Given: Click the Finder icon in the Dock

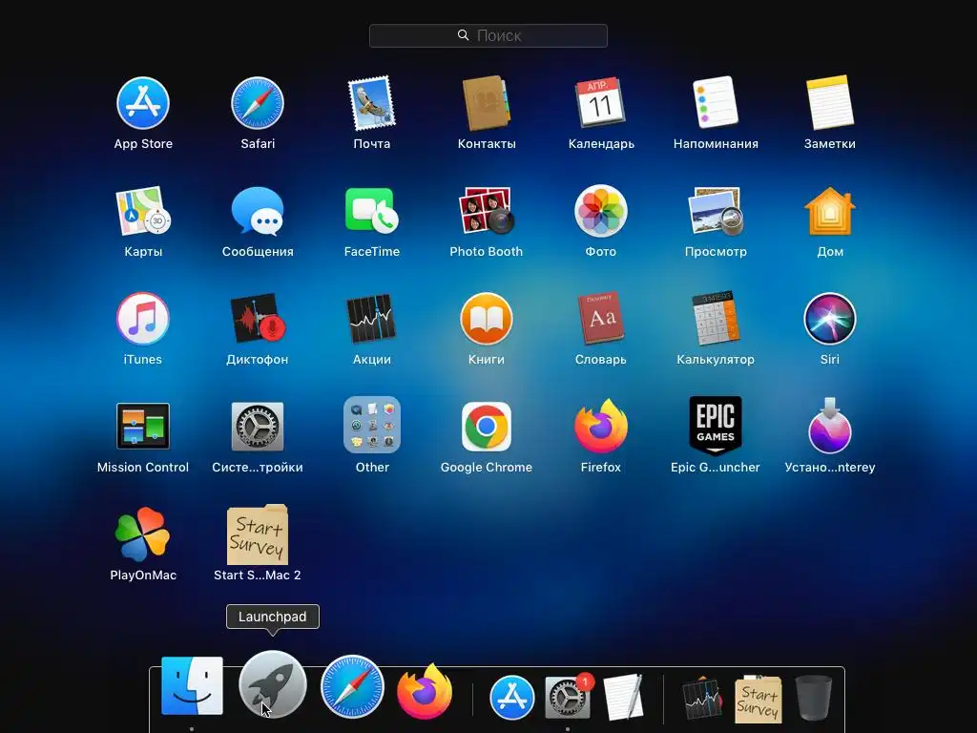Looking at the screenshot, I should click(x=192, y=685).
